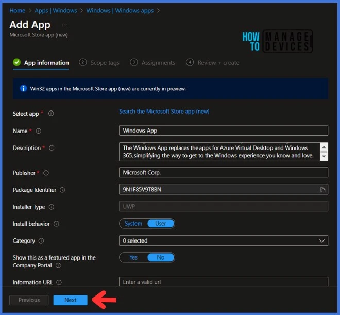Click Search the Microsoft Store app (new) link
Image resolution: width=340 pixels, height=315 pixels.
(x=164, y=112)
